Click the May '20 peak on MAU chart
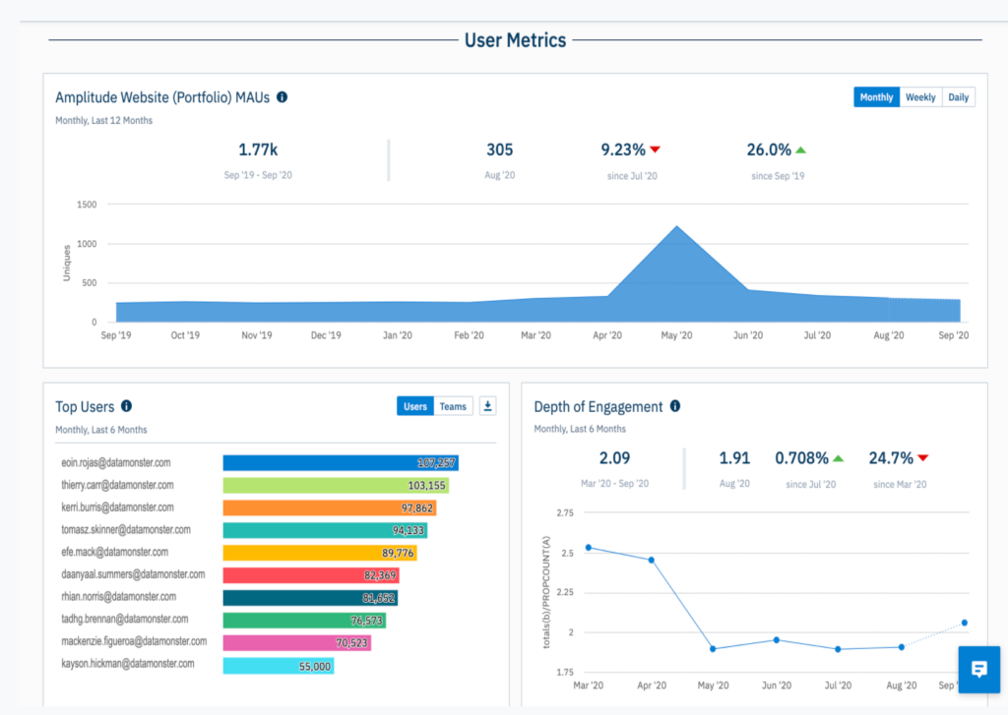The width and height of the screenshot is (1008, 715). pos(677,227)
